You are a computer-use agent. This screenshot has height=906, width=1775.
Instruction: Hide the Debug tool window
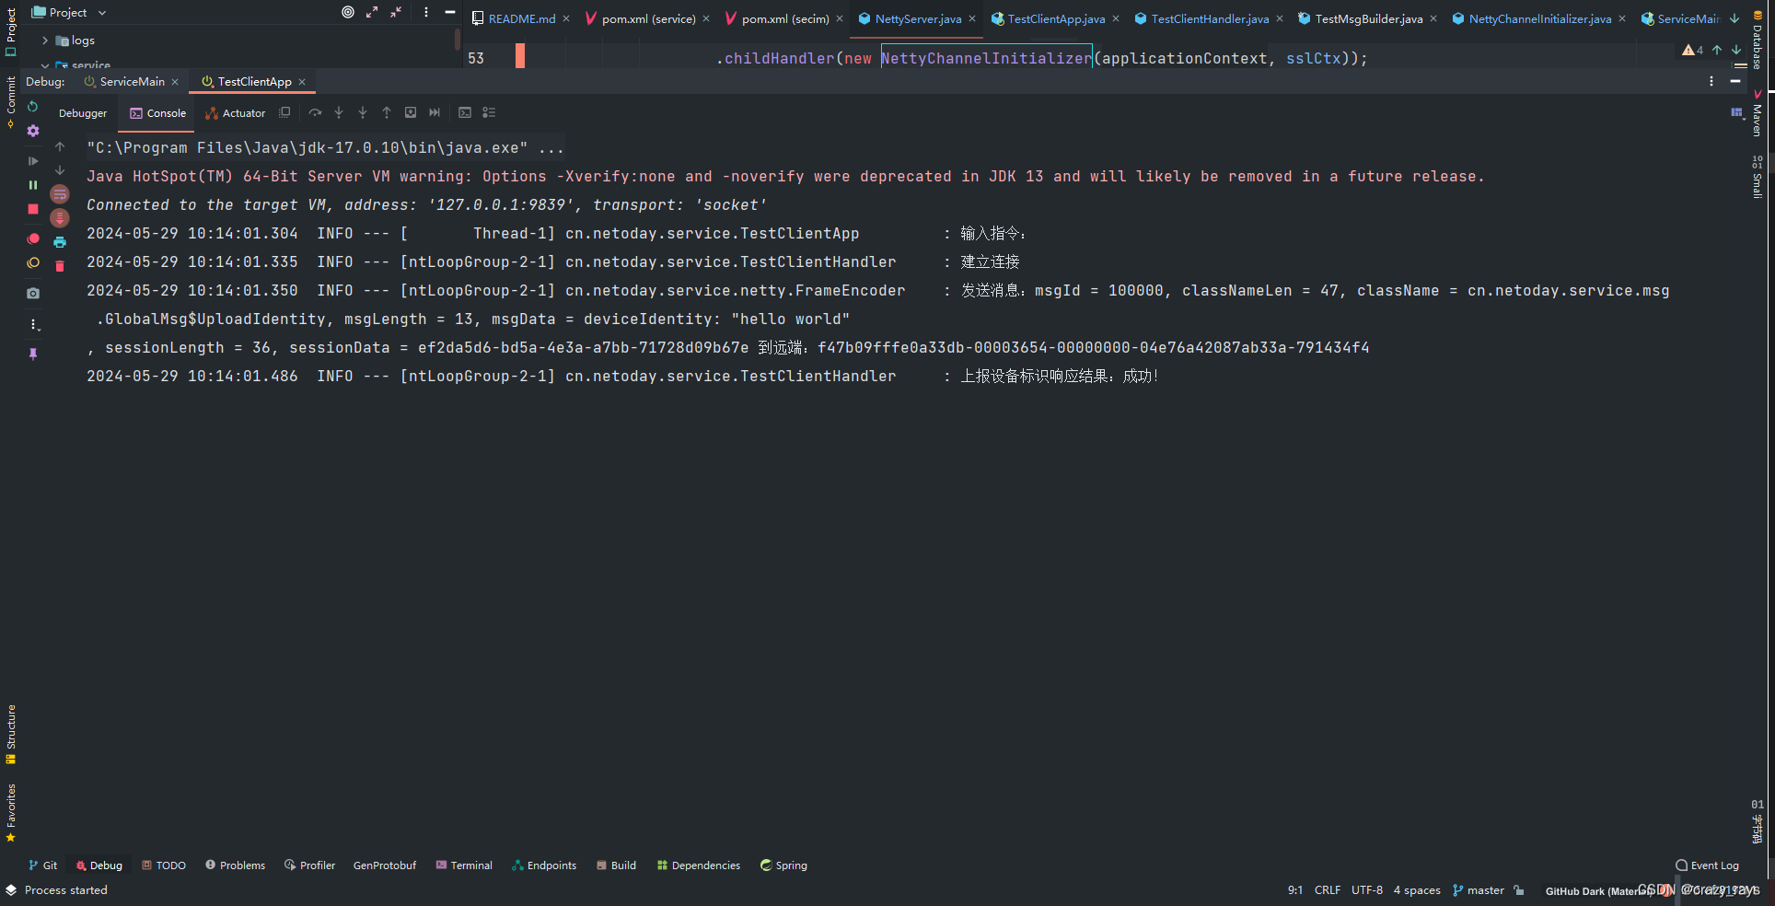pyautogui.click(x=1735, y=82)
